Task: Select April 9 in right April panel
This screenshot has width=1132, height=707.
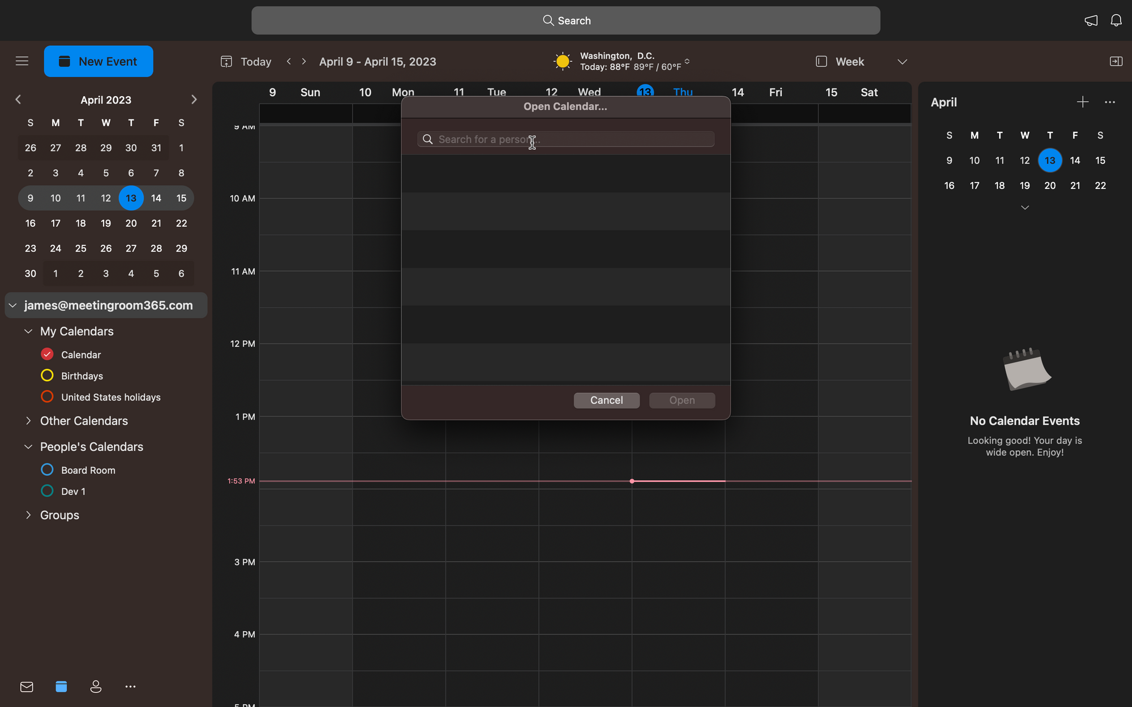Action: pyautogui.click(x=949, y=160)
